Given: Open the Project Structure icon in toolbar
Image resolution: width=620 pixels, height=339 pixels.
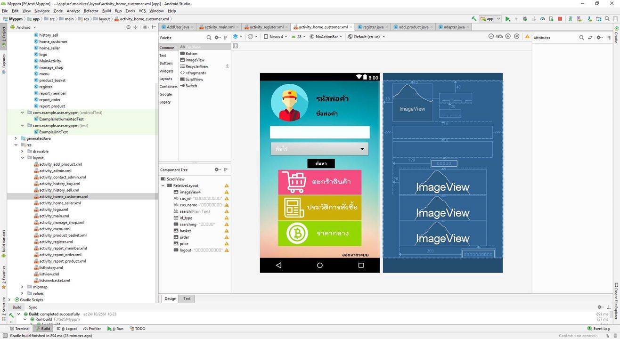Looking at the screenshot, I should point(598,19).
